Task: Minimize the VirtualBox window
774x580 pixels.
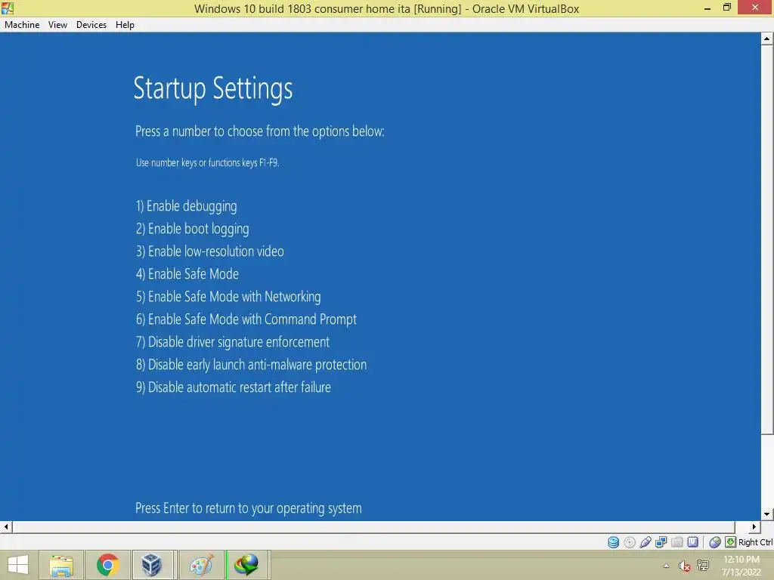Action: click(707, 8)
